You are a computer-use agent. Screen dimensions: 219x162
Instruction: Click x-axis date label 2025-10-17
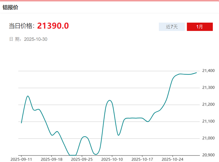pos(142,159)
